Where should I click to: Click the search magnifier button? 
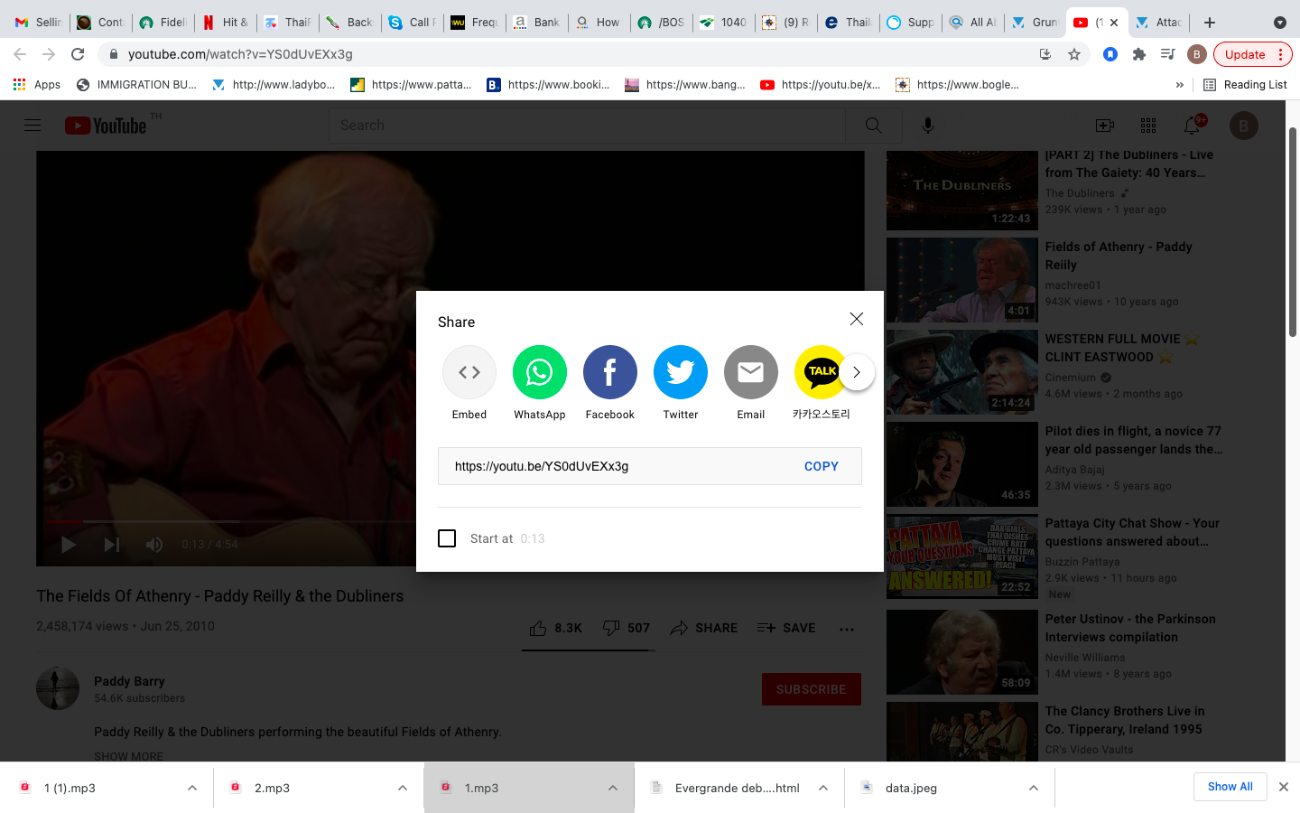pos(873,126)
